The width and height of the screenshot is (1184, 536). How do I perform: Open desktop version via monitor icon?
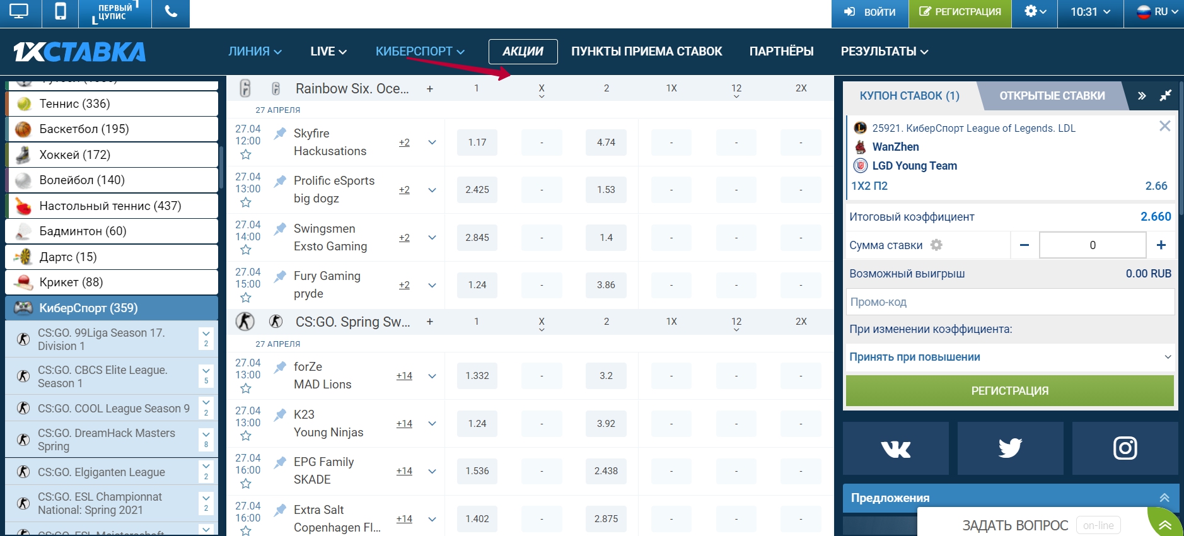point(19,12)
